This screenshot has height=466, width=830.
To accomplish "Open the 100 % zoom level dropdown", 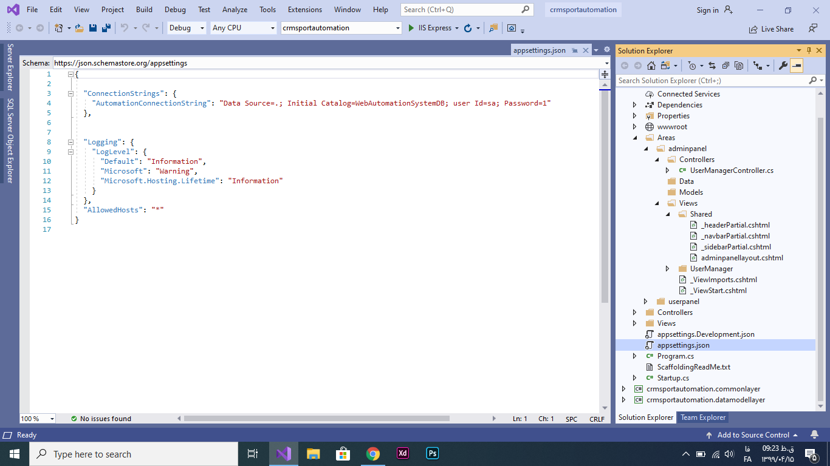I will tap(38, 419).
